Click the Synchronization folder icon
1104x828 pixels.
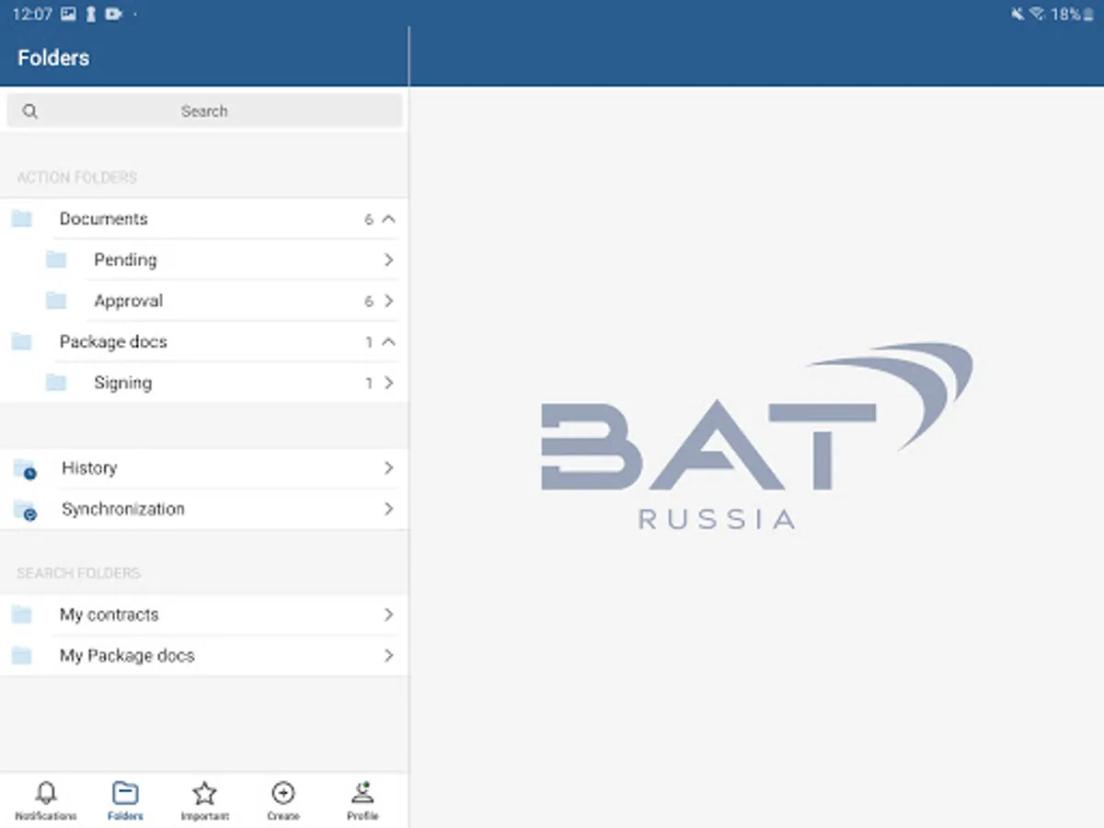(x=25, y=511)
